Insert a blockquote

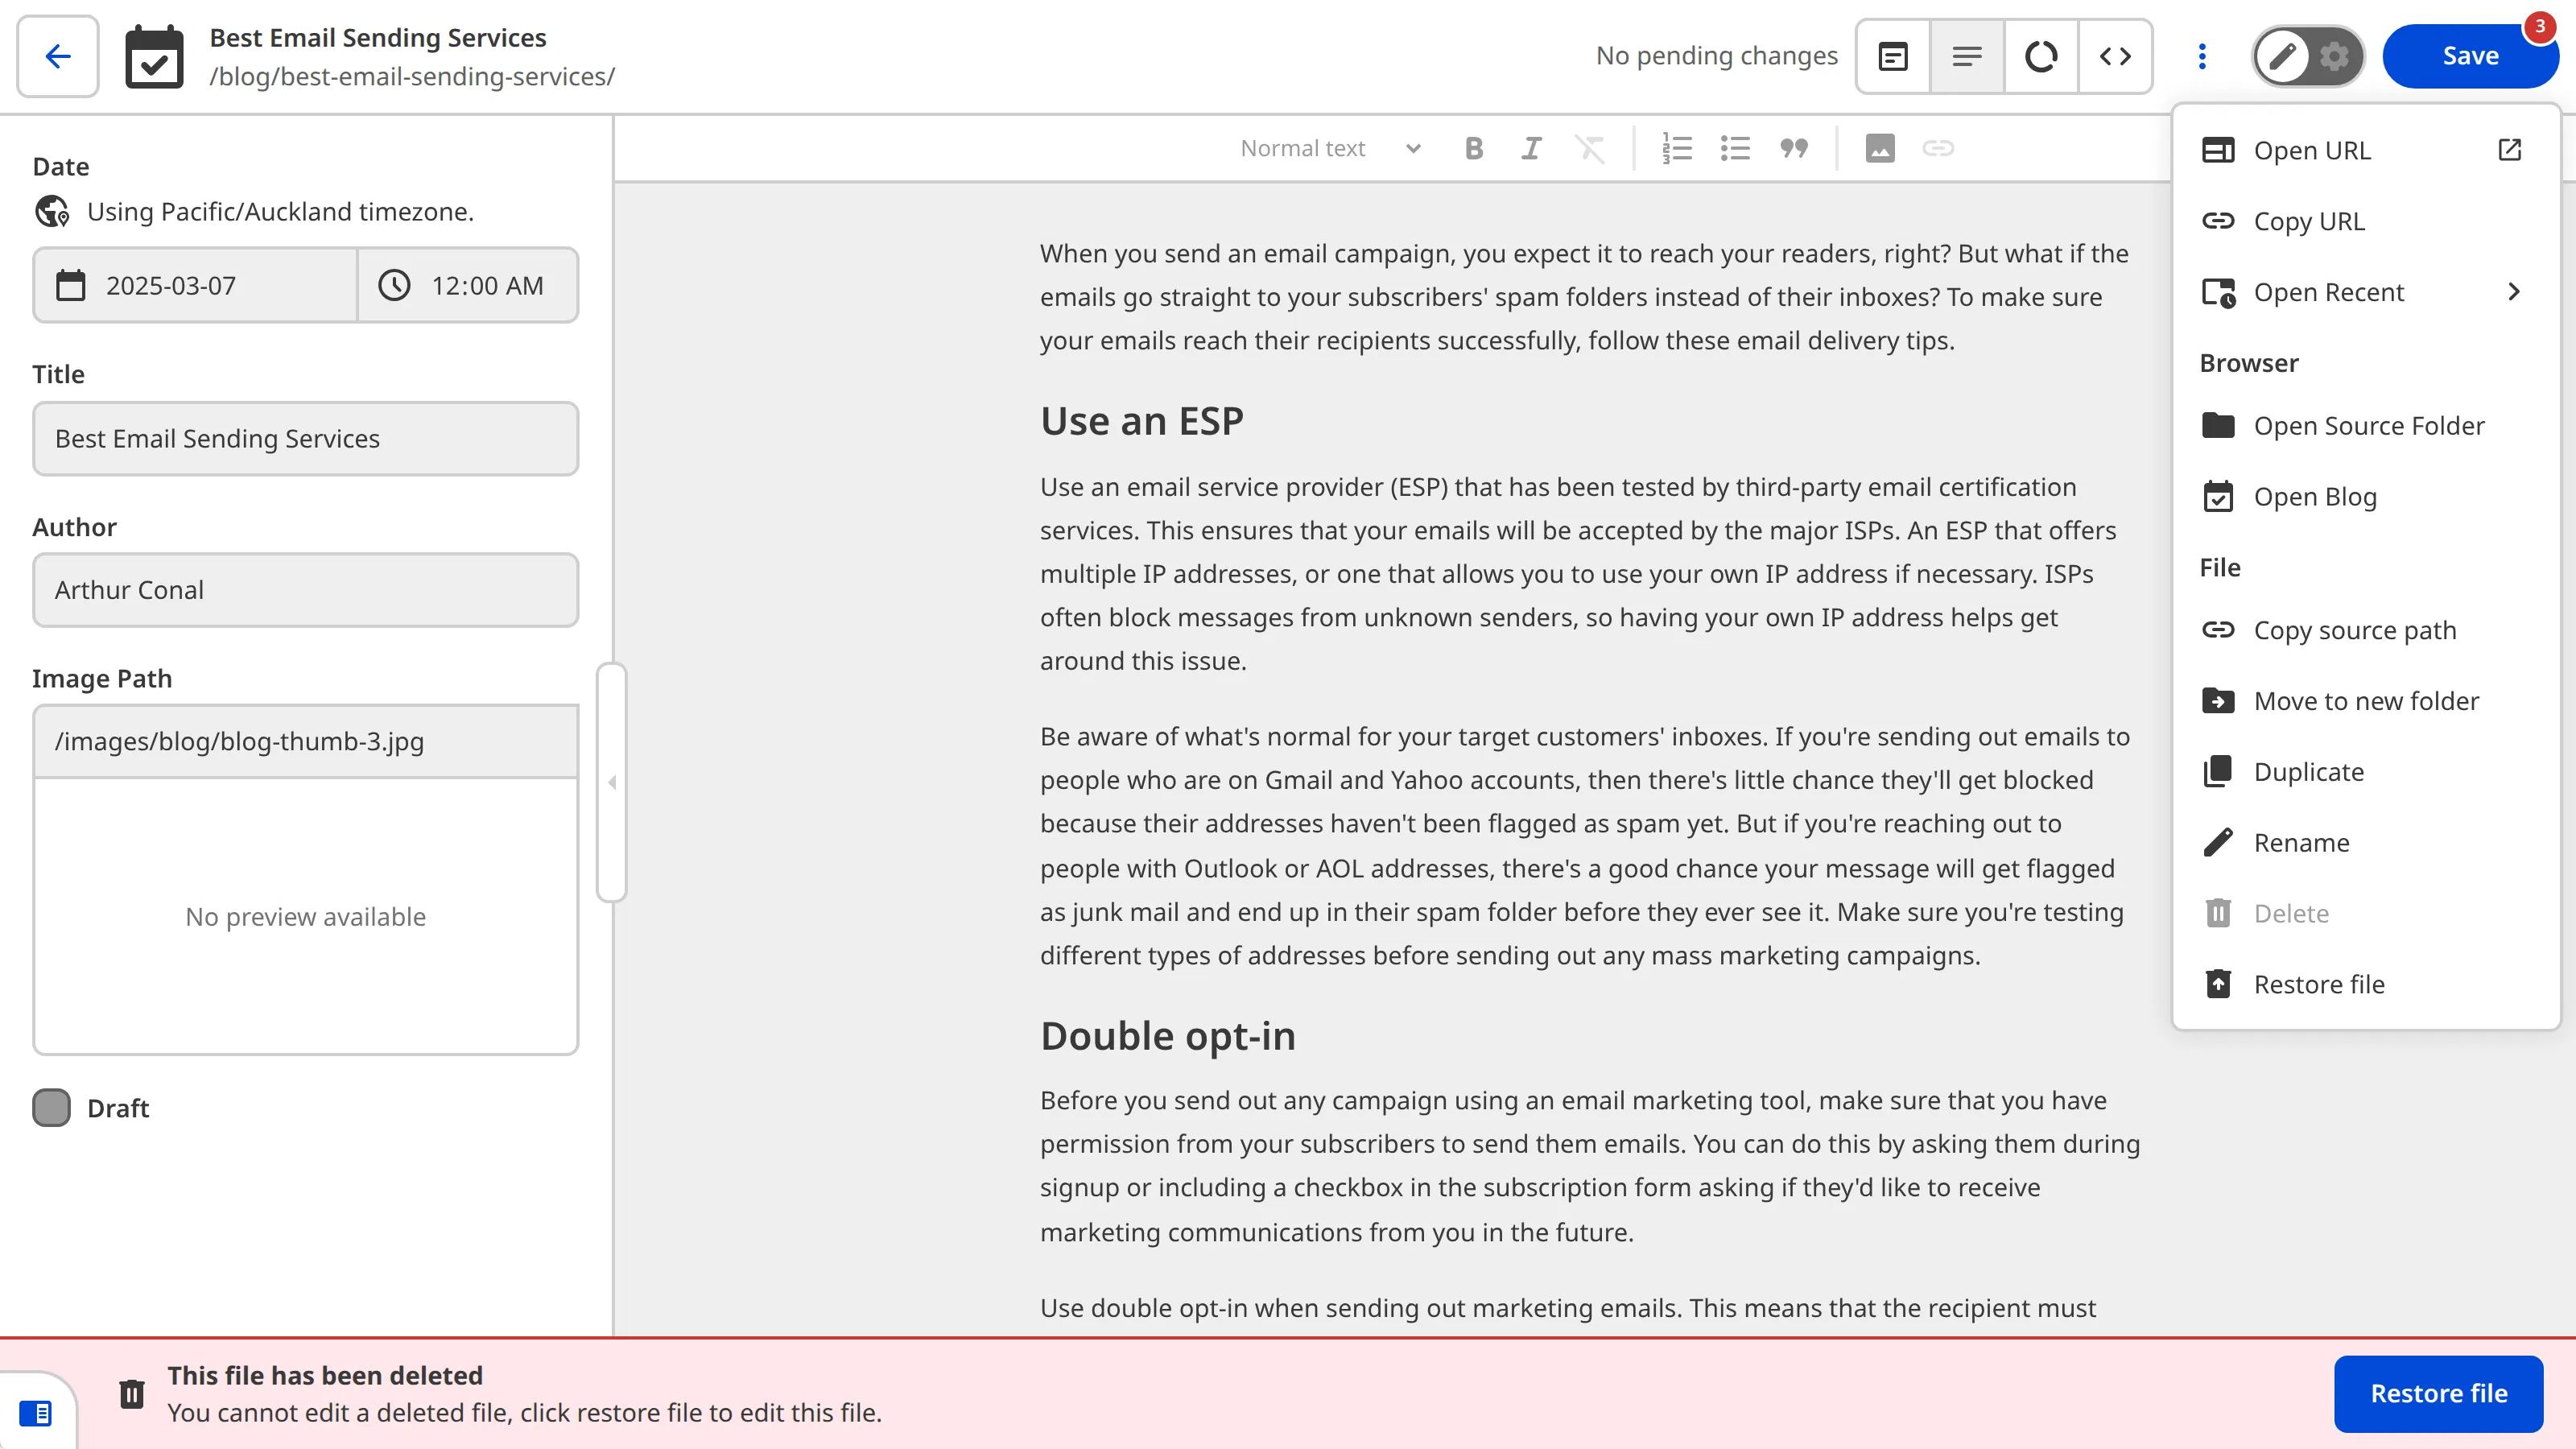[x=1793, y=148]
